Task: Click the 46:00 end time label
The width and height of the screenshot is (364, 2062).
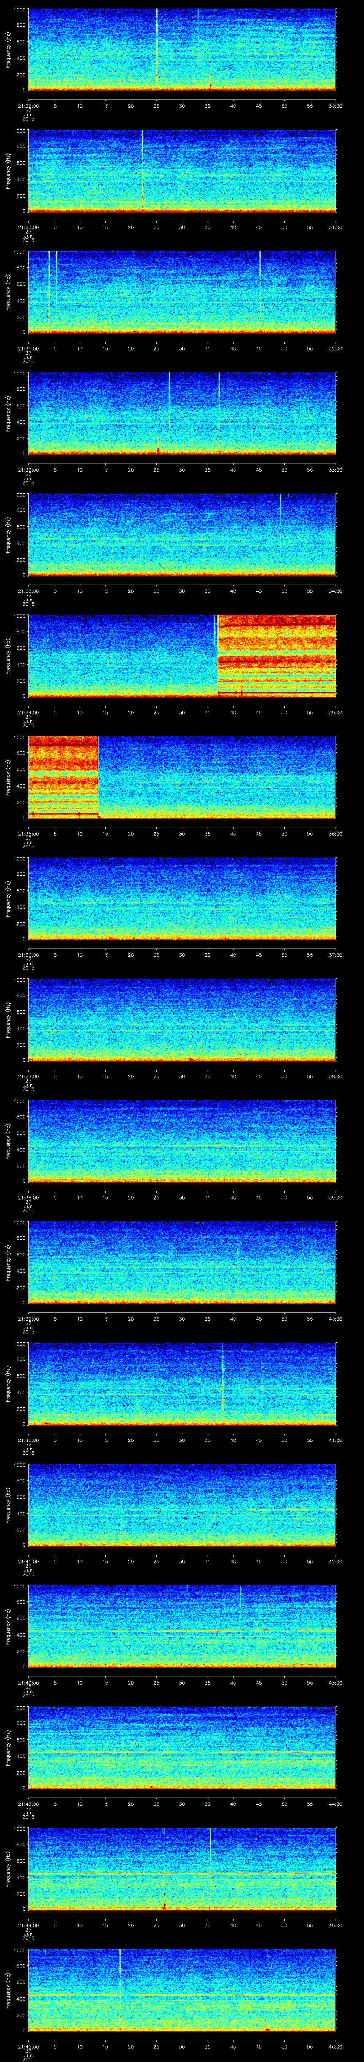Action: [x=335, y=2046]
